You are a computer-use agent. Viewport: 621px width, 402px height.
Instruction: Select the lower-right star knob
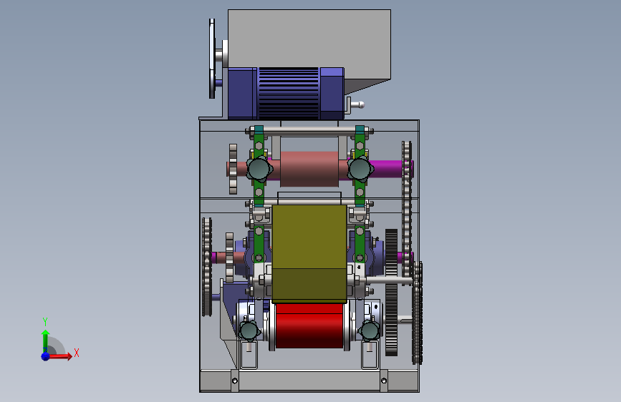(370, 330)
